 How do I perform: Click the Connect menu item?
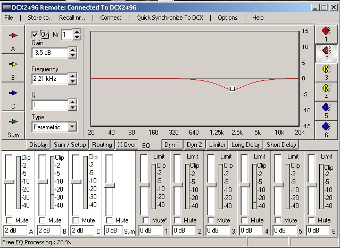click(111, 18)
